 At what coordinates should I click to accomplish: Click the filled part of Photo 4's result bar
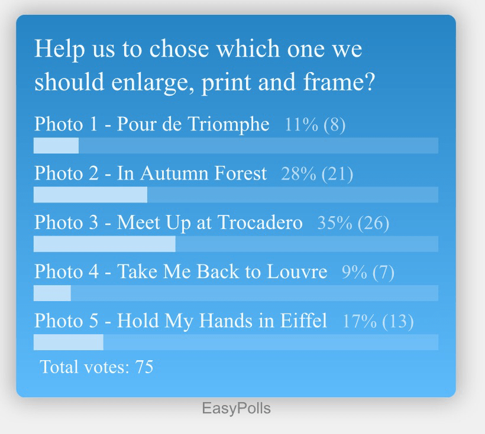click(52, 293)
